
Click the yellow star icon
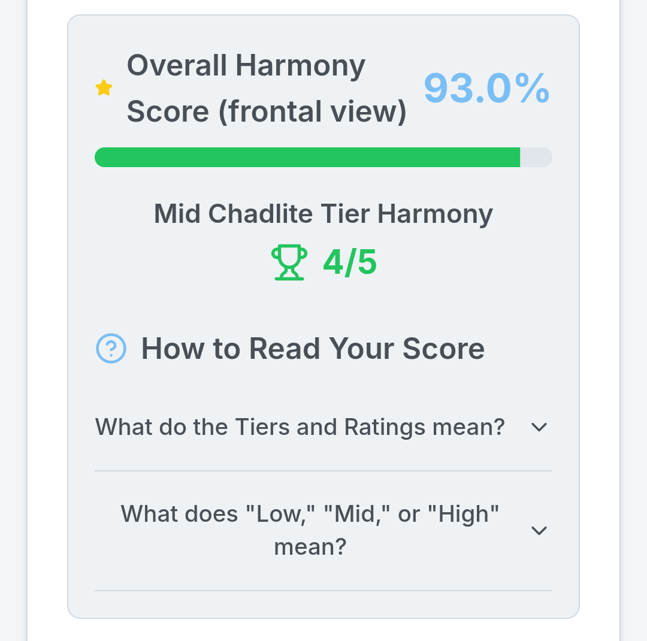104,88
